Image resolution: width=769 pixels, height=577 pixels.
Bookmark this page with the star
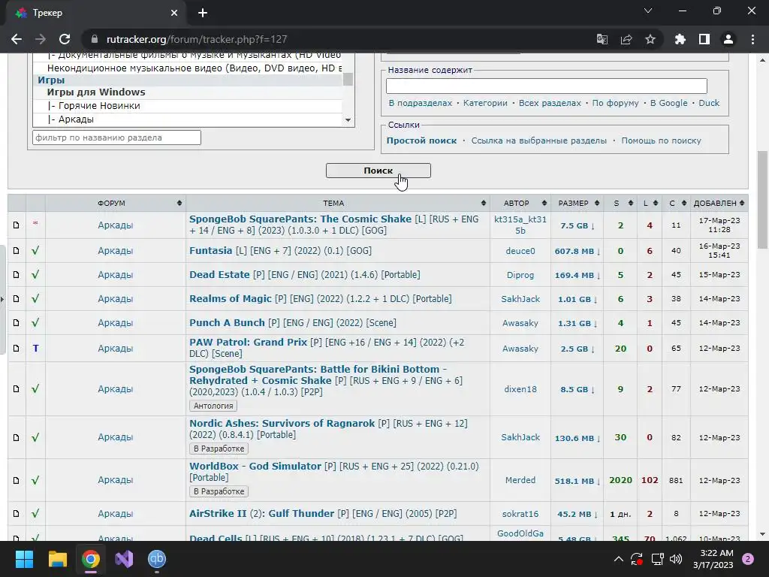[650, 39]
